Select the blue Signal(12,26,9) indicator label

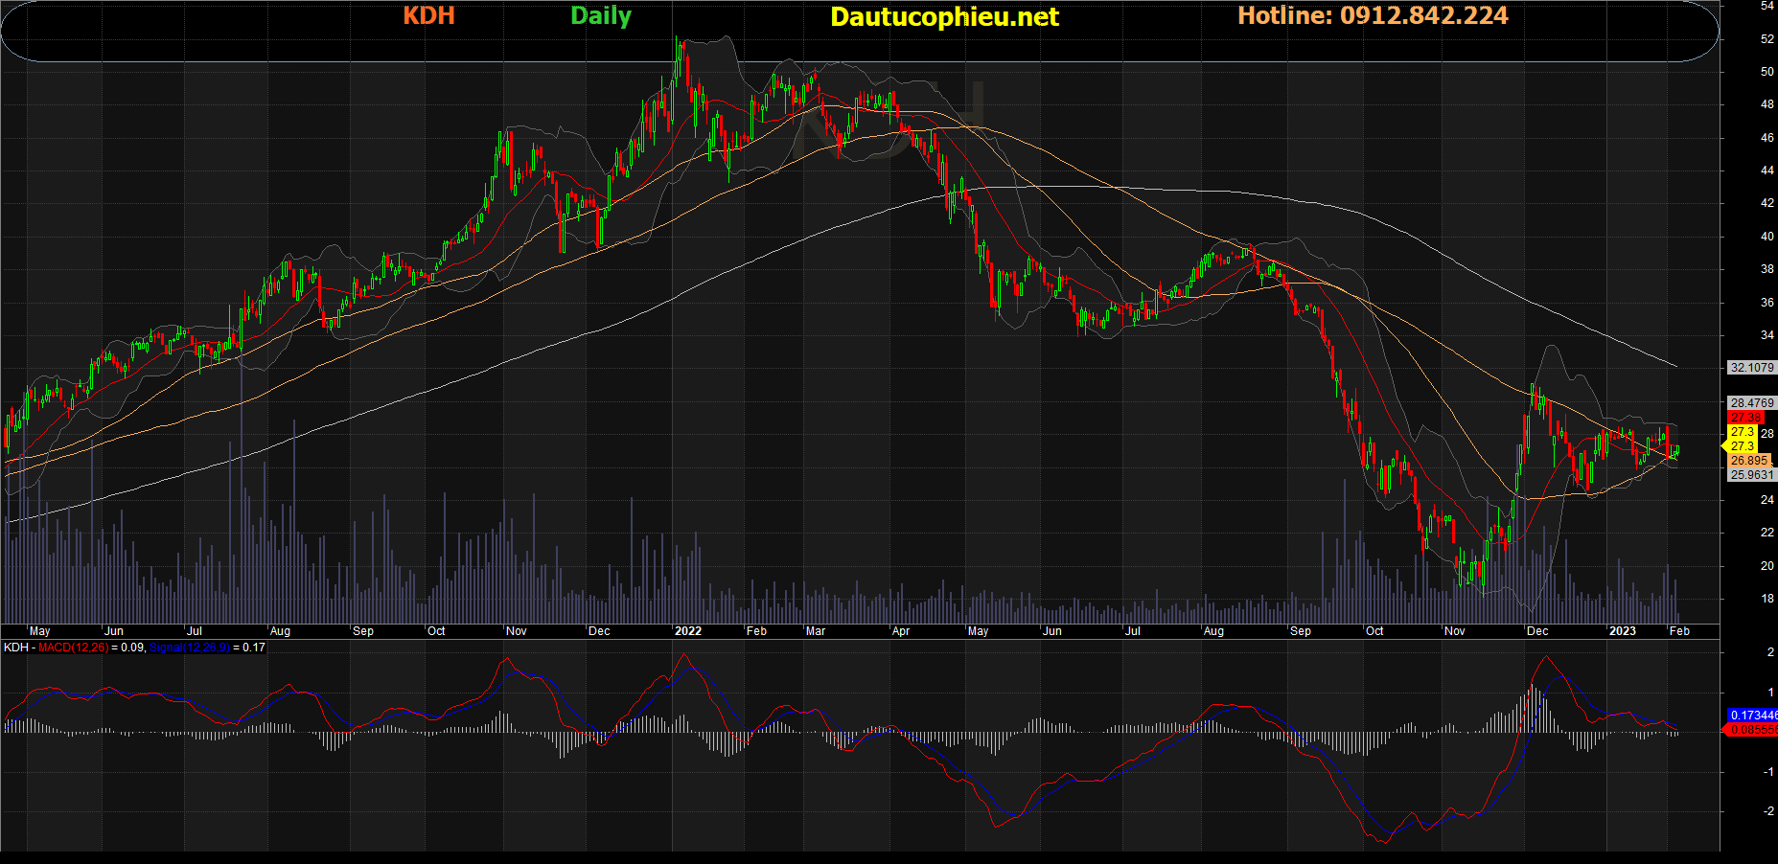[x=189, y=648]
